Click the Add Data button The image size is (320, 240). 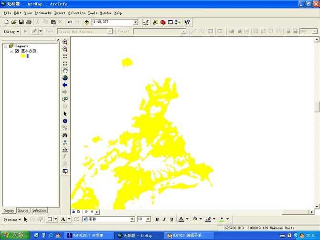pos(87,22)
